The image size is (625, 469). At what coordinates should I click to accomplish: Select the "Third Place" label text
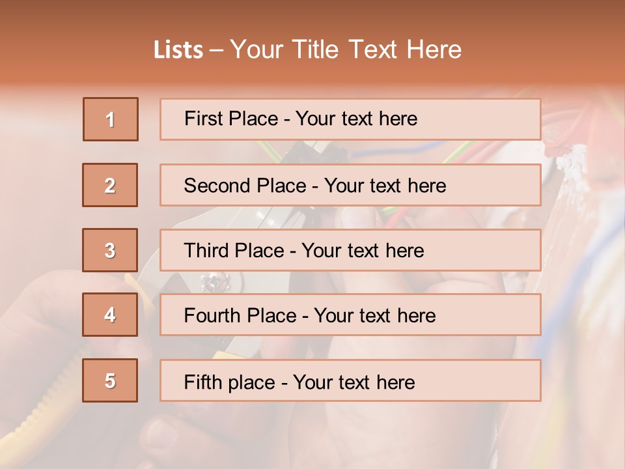[236, 251]
